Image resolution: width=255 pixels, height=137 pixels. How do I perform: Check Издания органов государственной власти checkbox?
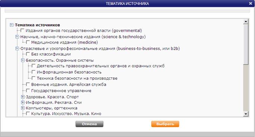pos(22,31)
